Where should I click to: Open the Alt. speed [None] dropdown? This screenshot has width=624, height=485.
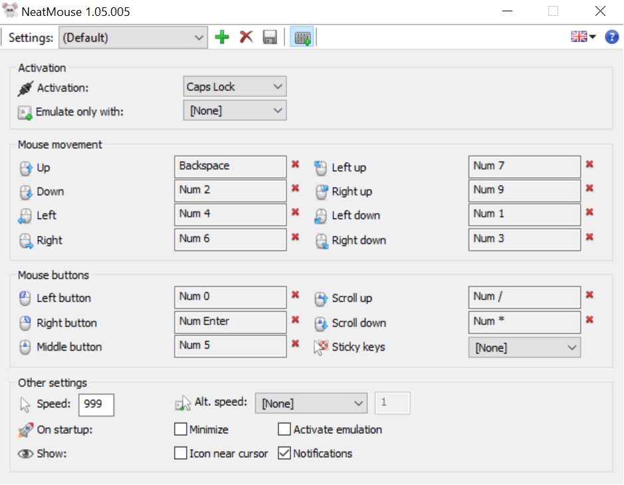(x=311, y=403)
